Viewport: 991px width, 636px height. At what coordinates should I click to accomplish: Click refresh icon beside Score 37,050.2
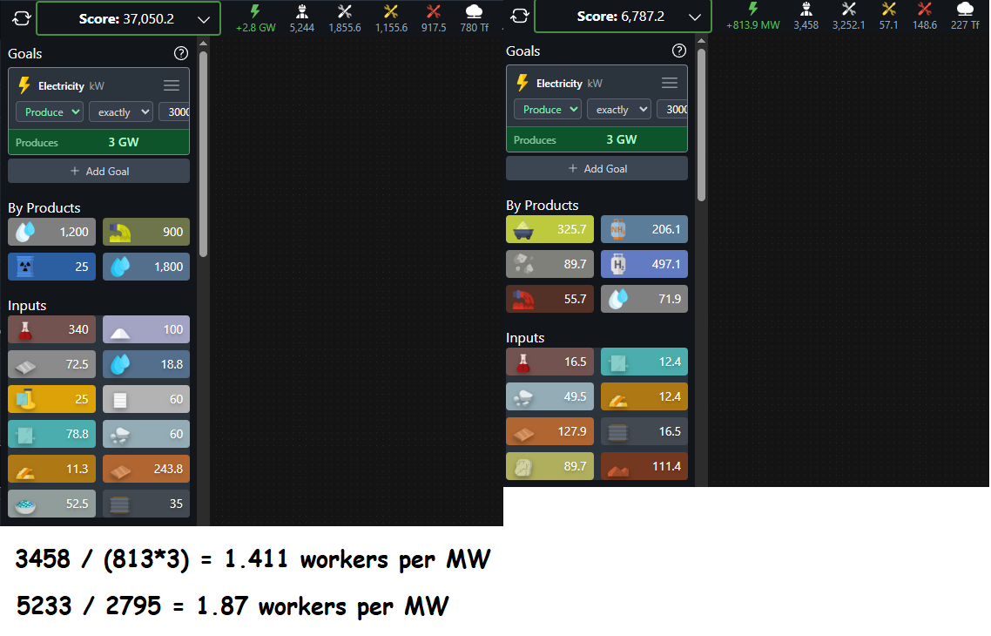point(21,18)
